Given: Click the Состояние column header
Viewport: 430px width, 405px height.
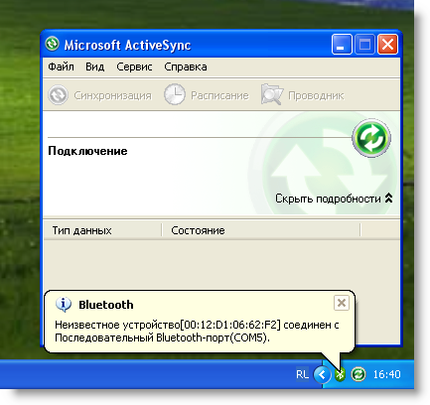Looking at the screenshot, I should point(261,230).
